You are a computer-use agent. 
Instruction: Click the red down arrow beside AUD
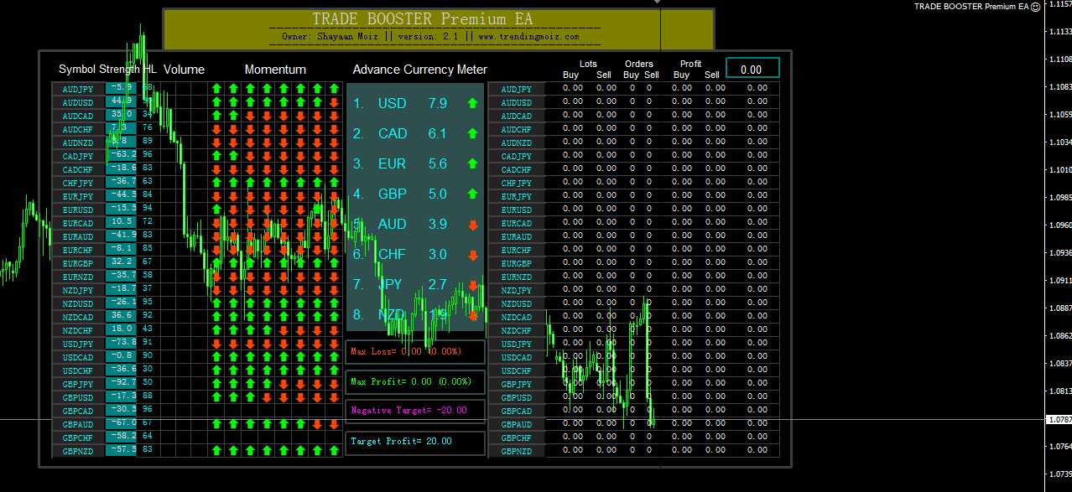click(x=472, y=225)
